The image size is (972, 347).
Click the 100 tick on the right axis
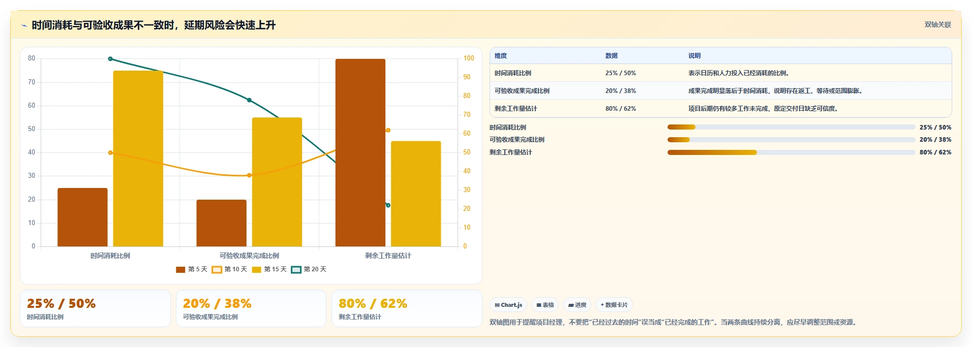[x=469, y=58]
